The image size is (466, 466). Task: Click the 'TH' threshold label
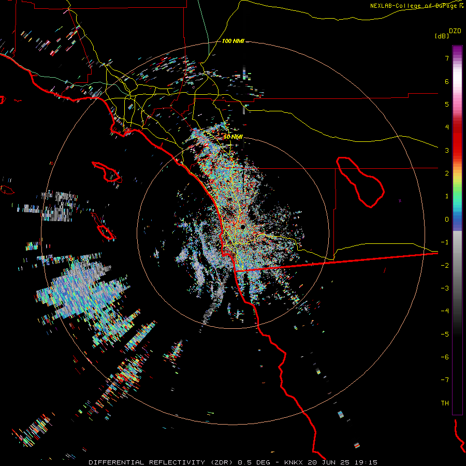[445, 403]
